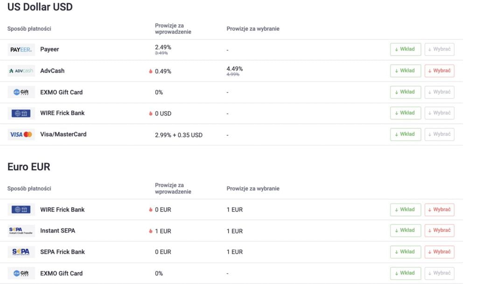478x284 pixels.
Task: Click the flame icon beside AdvCash 0.49% fee
Action: [x=151, y=71]
